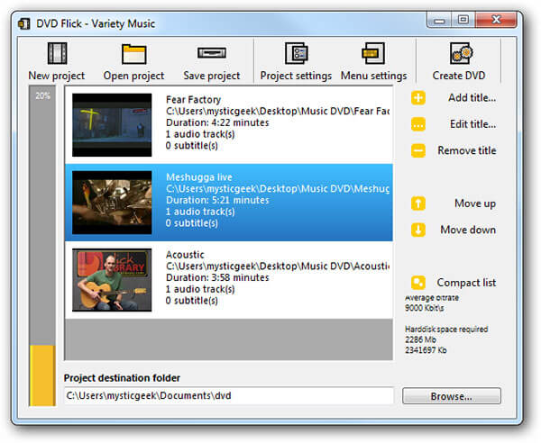
Task: Click the Duration: 4:22 minutes text
Action: (x=217, y=122)
